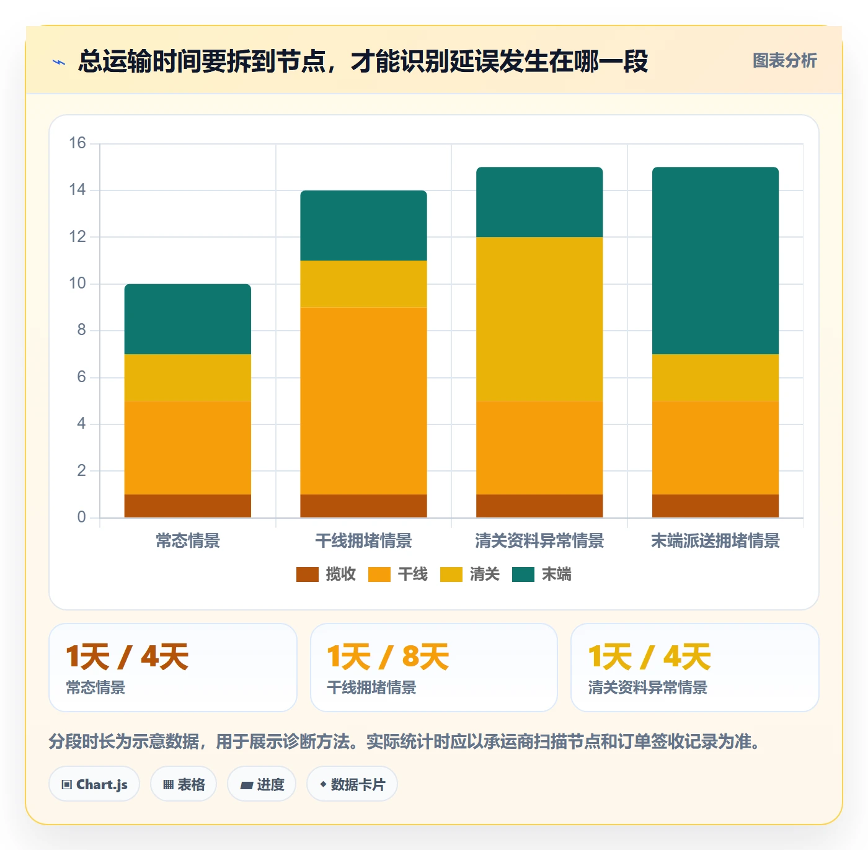
Task: Click the y-axis tick label 16
Action: point(77,143)
